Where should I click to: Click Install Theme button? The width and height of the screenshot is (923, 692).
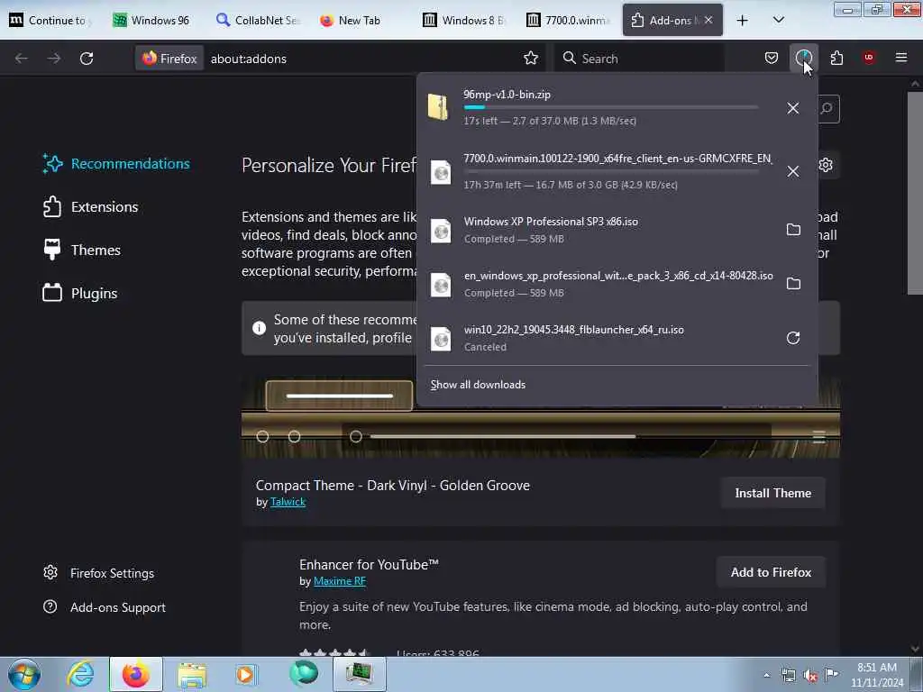click(772, 493)
